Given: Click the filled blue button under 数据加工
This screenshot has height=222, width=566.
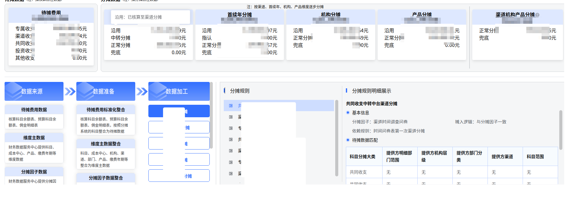Looking at the screenshot, I should tap(179, 111).
